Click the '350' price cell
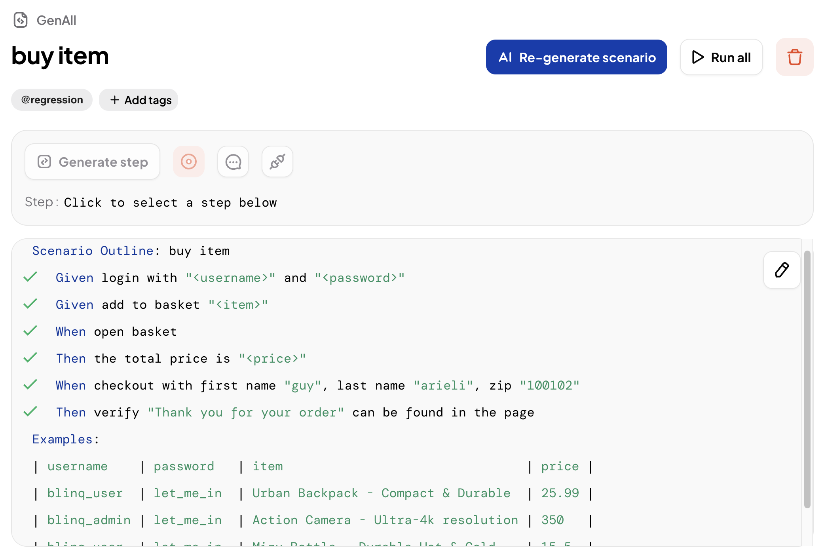This screenshot has width=824, height=559. point(552,520)
